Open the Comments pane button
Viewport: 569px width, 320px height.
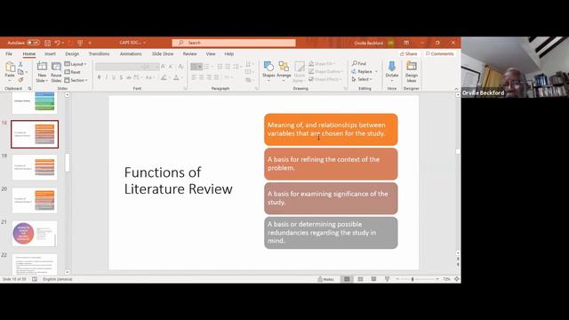[x=439, y=53]
